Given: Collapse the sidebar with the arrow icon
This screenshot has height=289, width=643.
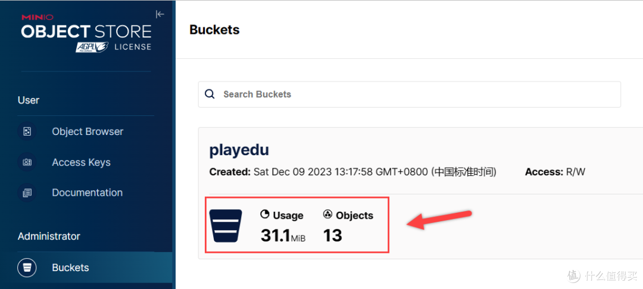Looking at the screenshot, I should point(160,14).
